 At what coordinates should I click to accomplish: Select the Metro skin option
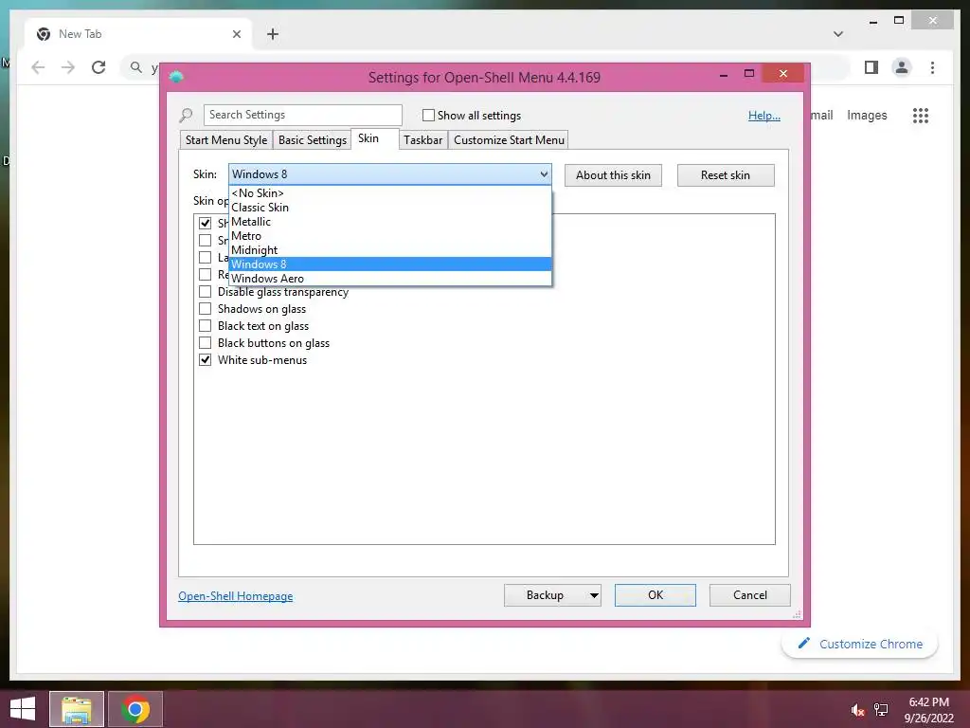389,236
